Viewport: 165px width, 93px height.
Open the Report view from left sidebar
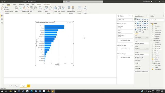(x=2, y=16)
